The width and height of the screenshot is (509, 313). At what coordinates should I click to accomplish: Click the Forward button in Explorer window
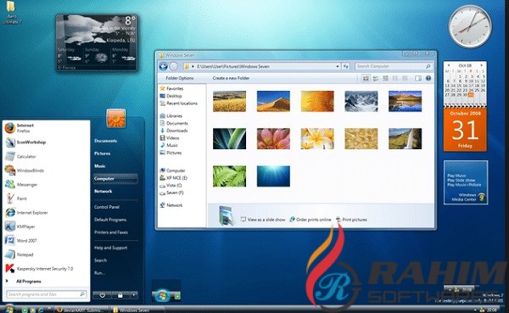pos(174,66)
